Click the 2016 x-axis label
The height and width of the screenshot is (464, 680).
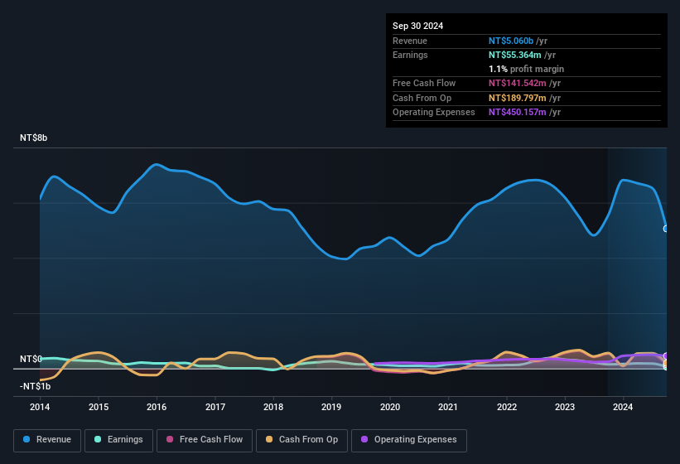tap(157, 407)
